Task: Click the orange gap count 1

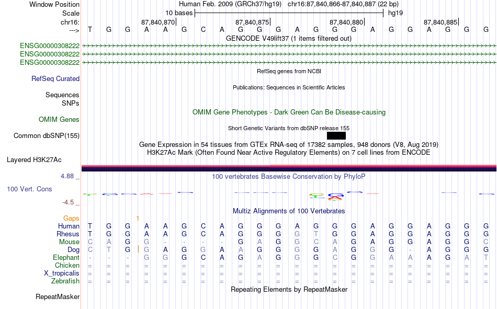Action: (x=138, y=219)
